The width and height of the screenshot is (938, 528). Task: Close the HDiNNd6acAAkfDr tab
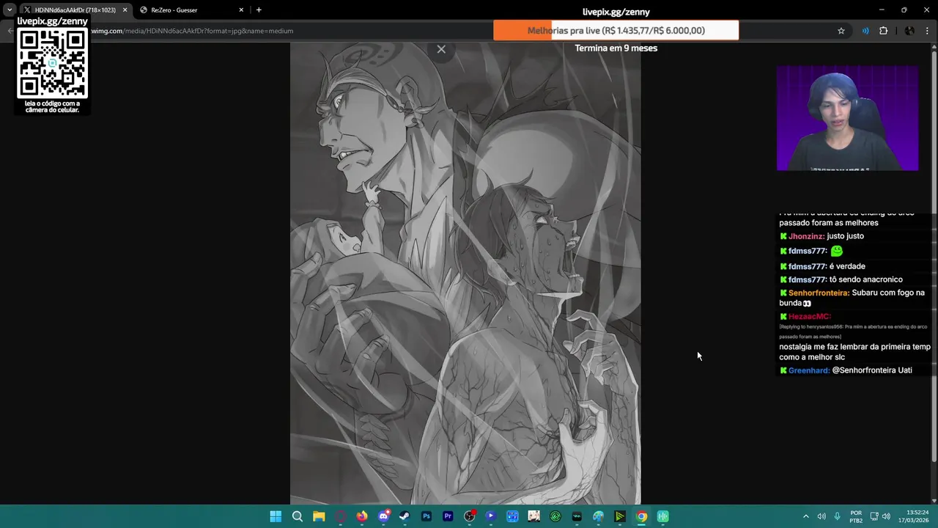tap(125, 10)
